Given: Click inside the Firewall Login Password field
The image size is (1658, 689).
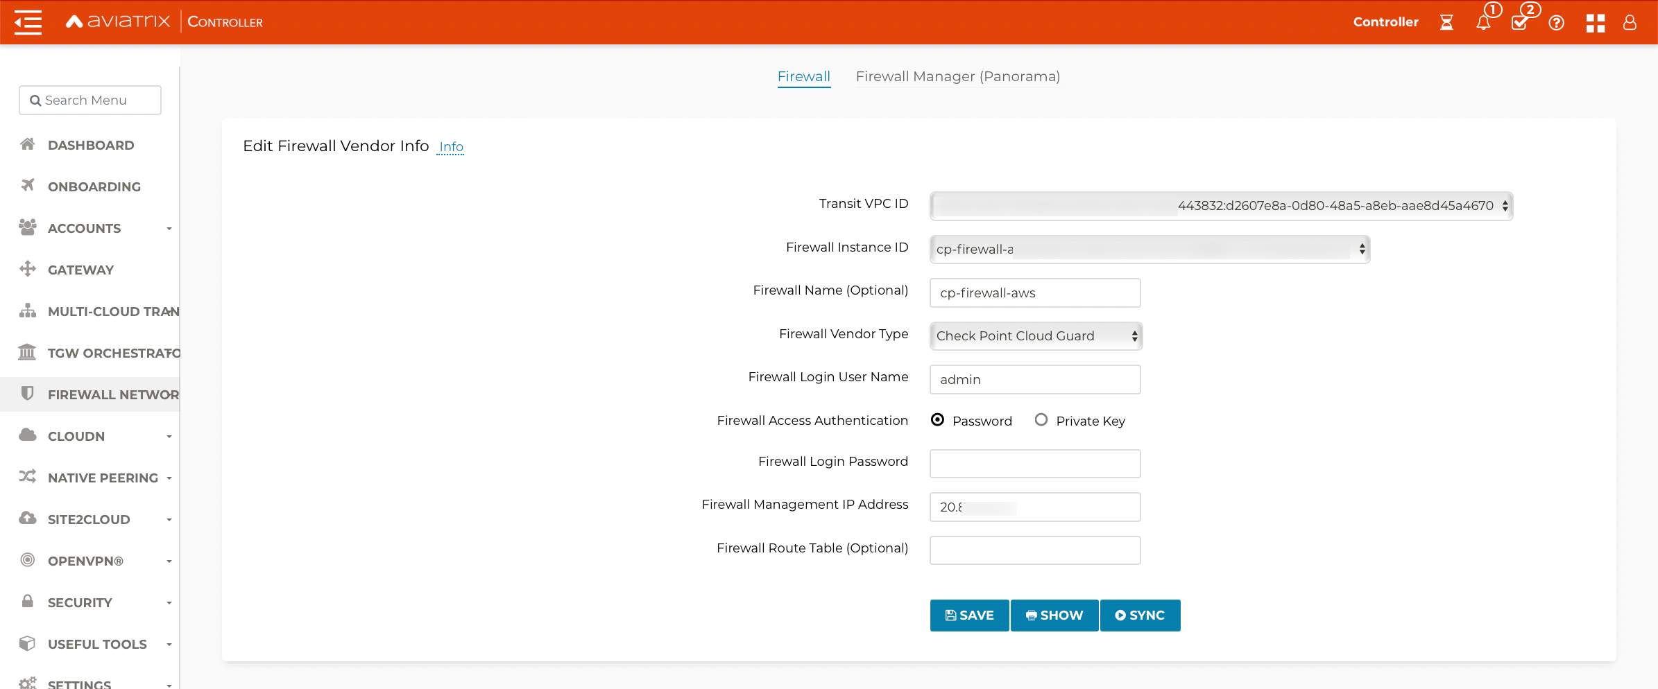Looking at the screenshot, I should click(x=1034, y=463).
